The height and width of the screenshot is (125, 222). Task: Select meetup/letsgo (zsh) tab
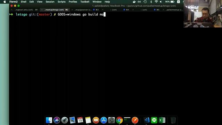tap(55, 10)
